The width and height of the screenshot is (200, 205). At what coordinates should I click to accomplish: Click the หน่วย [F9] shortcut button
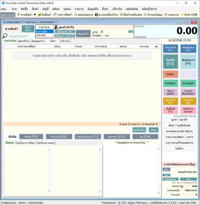coord(31,137)
